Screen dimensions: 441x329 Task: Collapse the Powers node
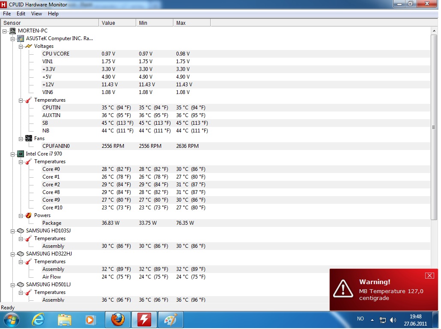coord(21,216)
